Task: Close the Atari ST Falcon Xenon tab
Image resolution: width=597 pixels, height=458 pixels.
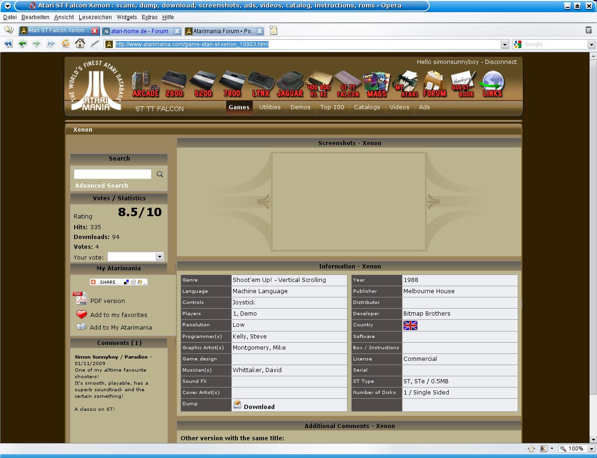Action: pos(95,31)
